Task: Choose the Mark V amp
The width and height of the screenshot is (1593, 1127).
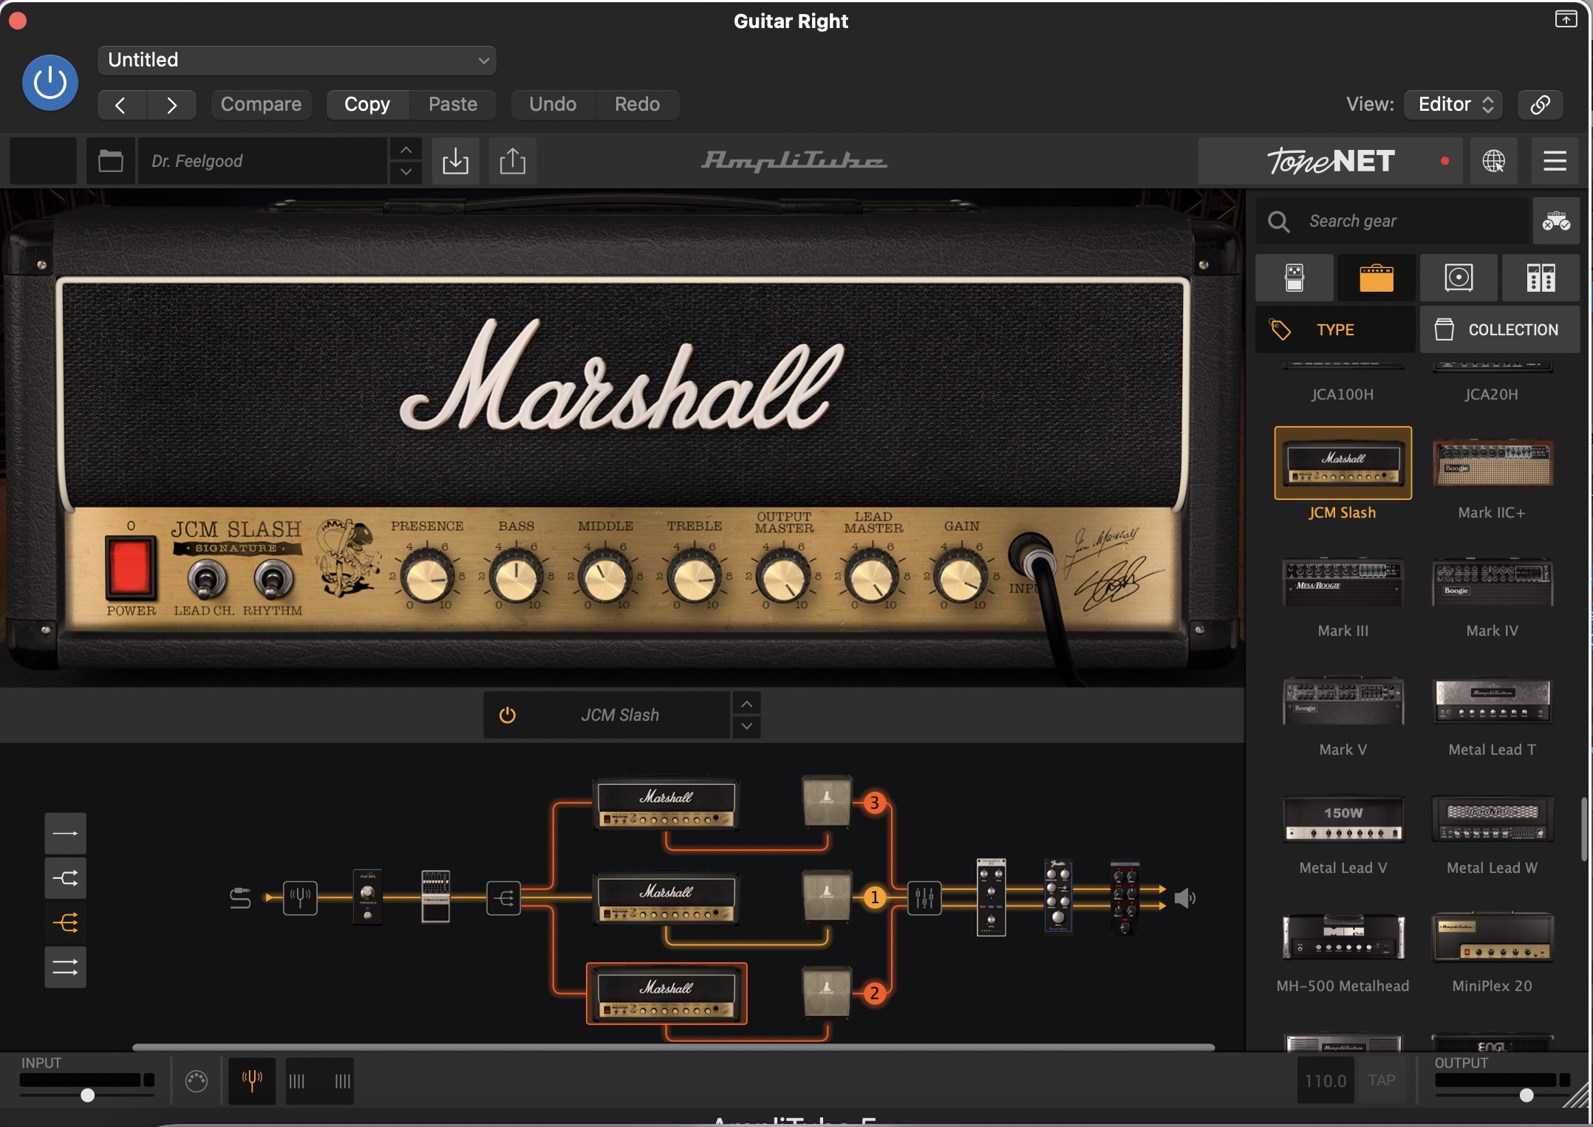Action: pyautogui.click(x=1343, y=700)
